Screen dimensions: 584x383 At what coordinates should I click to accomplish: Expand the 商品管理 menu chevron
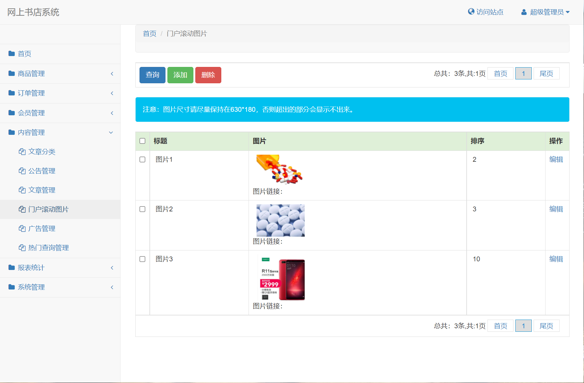[112, 74]
